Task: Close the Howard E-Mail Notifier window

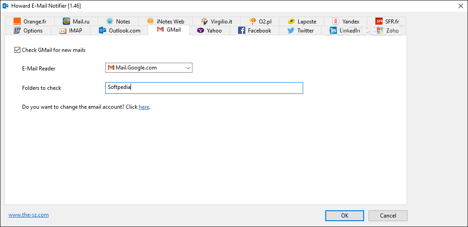Action: (x=460, y=6)
